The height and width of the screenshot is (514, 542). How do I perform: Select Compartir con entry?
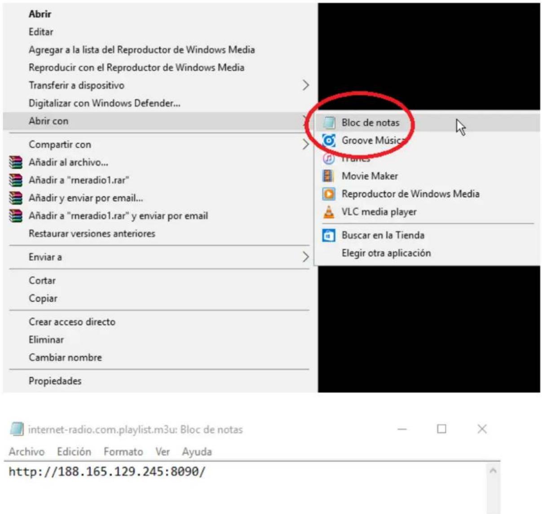[60, 144]
